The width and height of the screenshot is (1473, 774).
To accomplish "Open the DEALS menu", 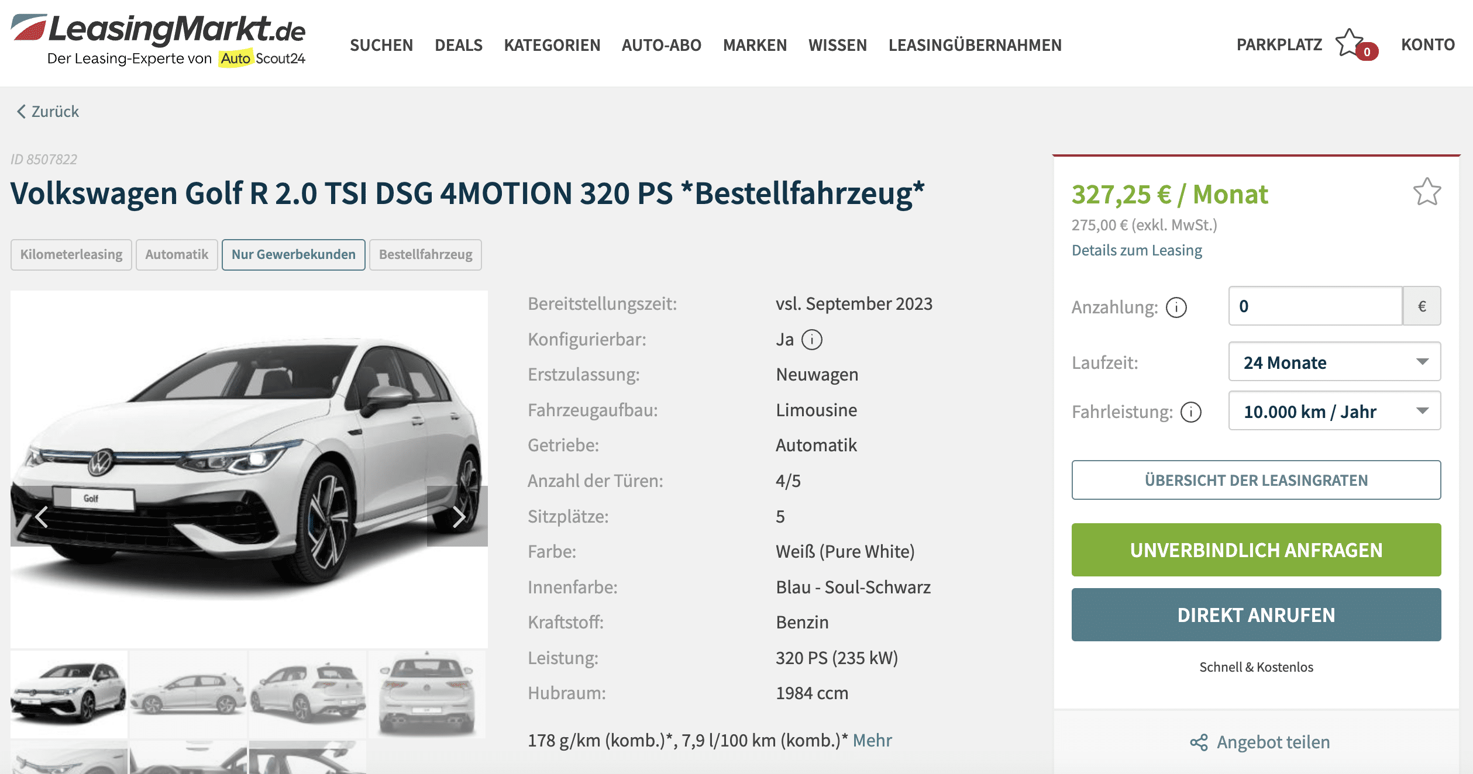I will tap(459, 45).
